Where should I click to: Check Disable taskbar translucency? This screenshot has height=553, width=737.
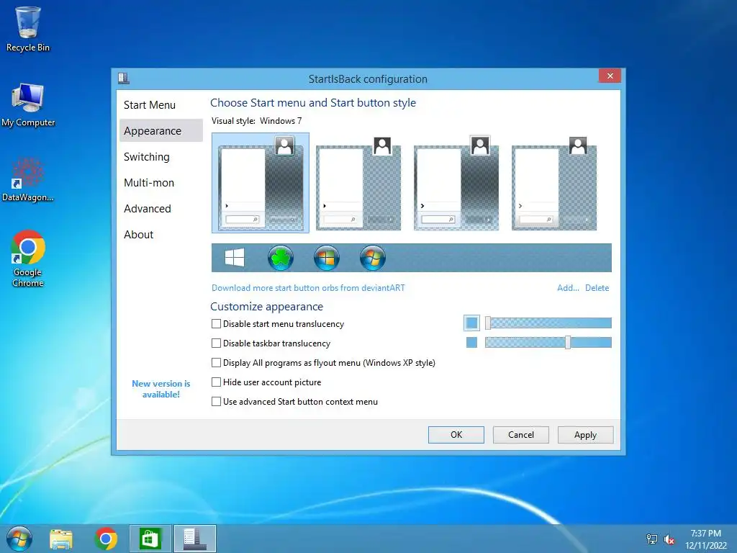click(x=216, y=343)
